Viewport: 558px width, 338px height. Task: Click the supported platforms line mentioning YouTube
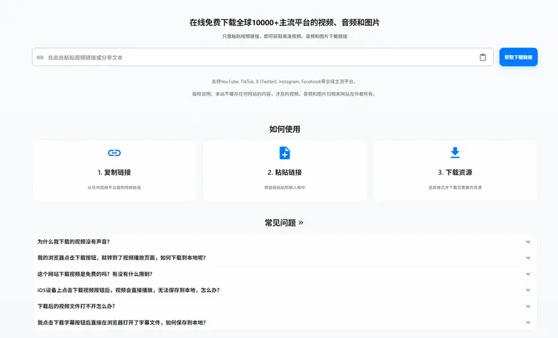pos(284,82)
